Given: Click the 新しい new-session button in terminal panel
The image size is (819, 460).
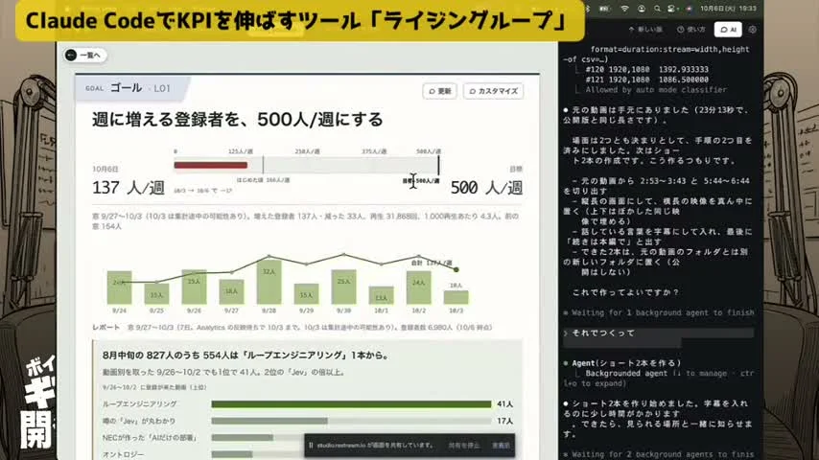Looking at the screenshot, I should [645, 30].
